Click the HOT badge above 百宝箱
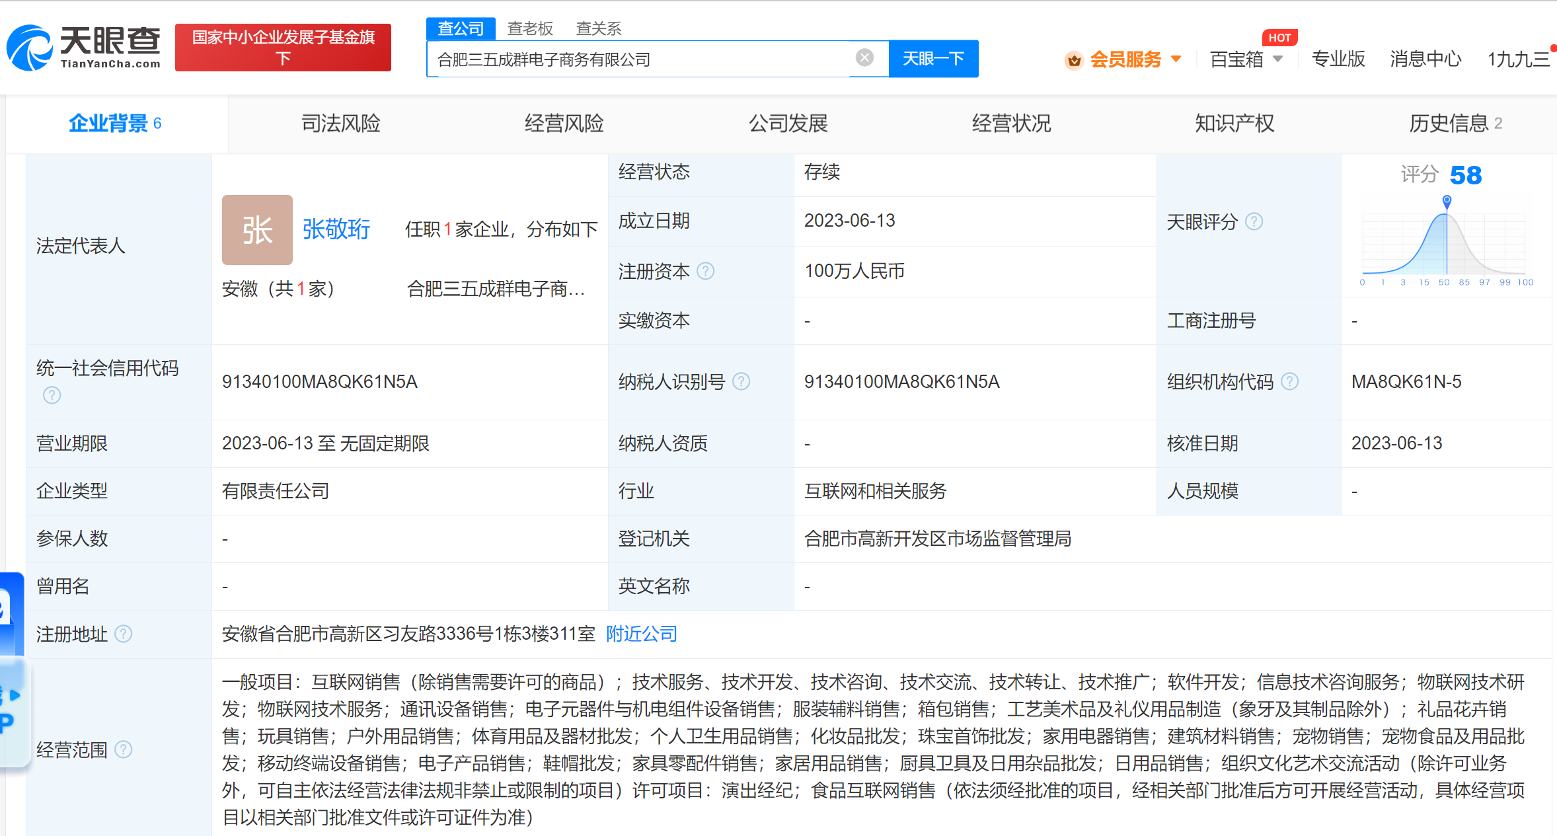This screenshot has width=1557, height=836. pos(1279,38)
